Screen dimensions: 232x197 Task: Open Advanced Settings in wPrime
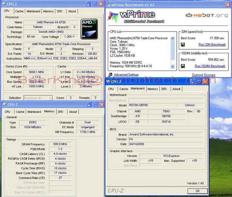[x=127, y=75]
